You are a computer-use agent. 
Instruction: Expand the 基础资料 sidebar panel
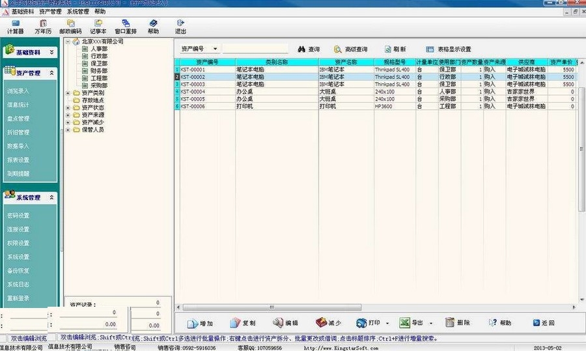click(52, 51)
